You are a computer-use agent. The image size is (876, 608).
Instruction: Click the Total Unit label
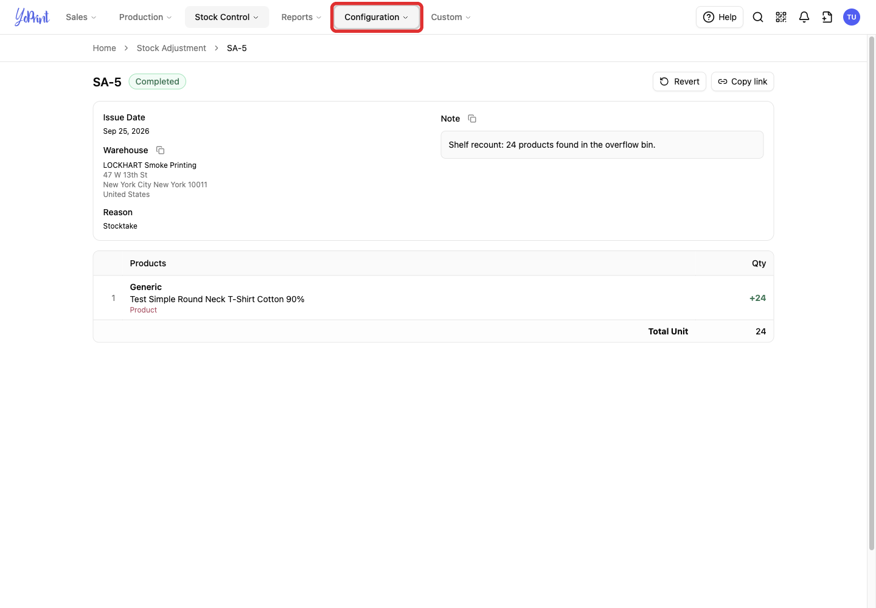tap(668, 331)
